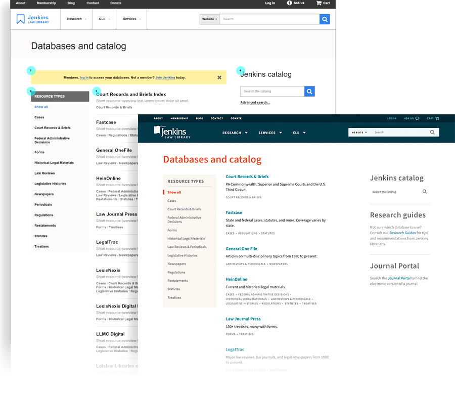Click the blue catalog search button in wireframe
455x395 pixels.
tap(309, 92)
